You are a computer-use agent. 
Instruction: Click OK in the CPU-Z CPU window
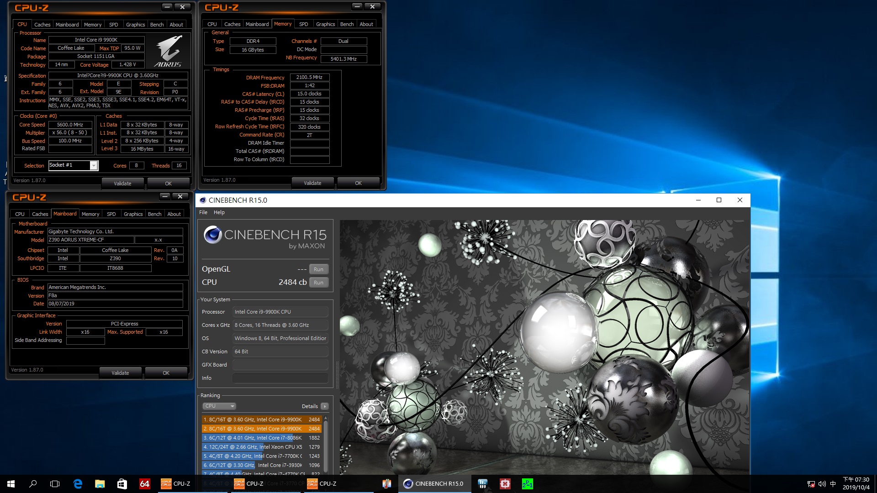[x=169, y=184]
